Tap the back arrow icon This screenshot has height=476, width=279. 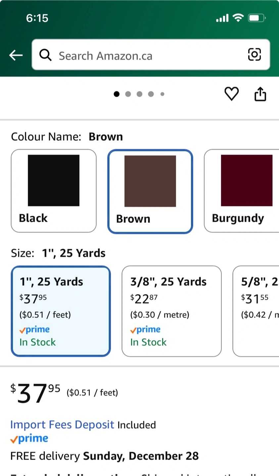tap(16, 55)
